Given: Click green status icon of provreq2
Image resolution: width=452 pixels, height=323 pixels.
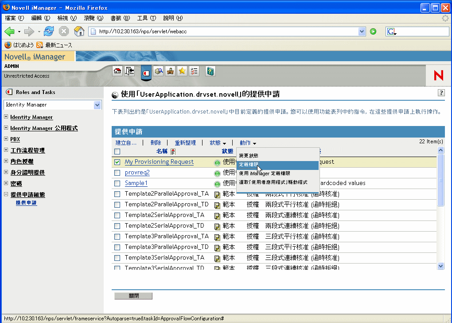Looking at the screenshot, I should point(217,173).
